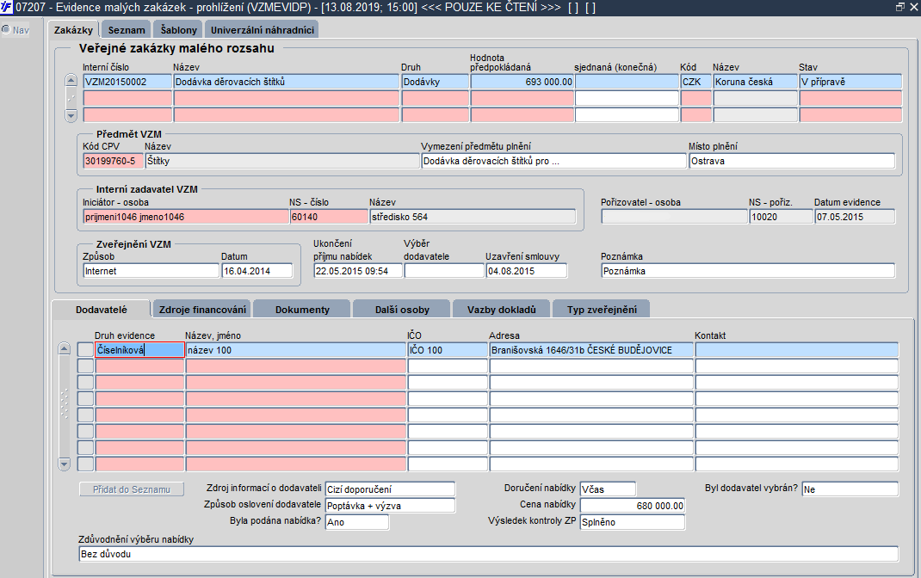Click the Přidat do Seznamu button

point(132,489)
